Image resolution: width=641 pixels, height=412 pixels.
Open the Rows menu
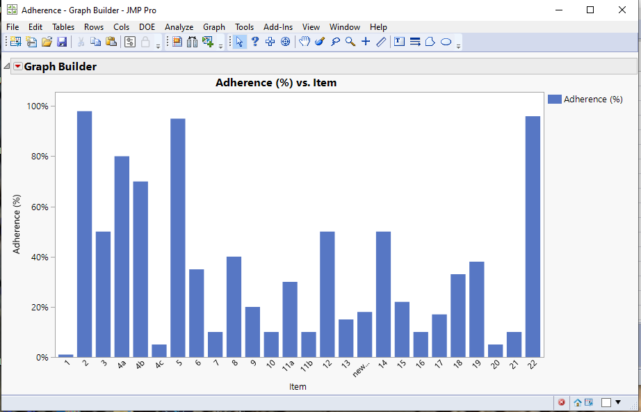pyautogui.click(x=94, y=27)
